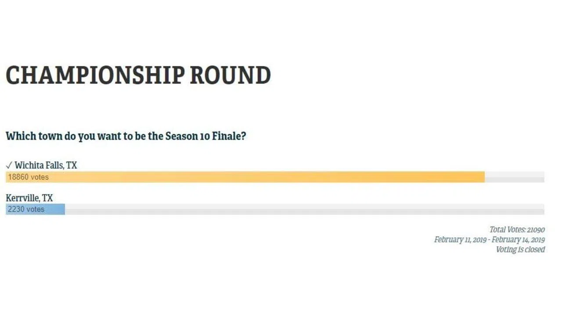Click the word CHAMPIONSHIP in the title
The height and width of the screenshot is (316, 562).
click(95, 75)
